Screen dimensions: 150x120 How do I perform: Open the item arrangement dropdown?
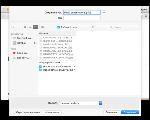pyautogui.click(x=43, y=27)
